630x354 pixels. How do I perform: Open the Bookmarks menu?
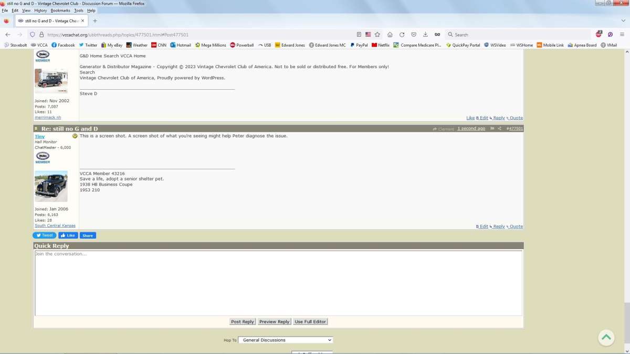pos(60,10)
